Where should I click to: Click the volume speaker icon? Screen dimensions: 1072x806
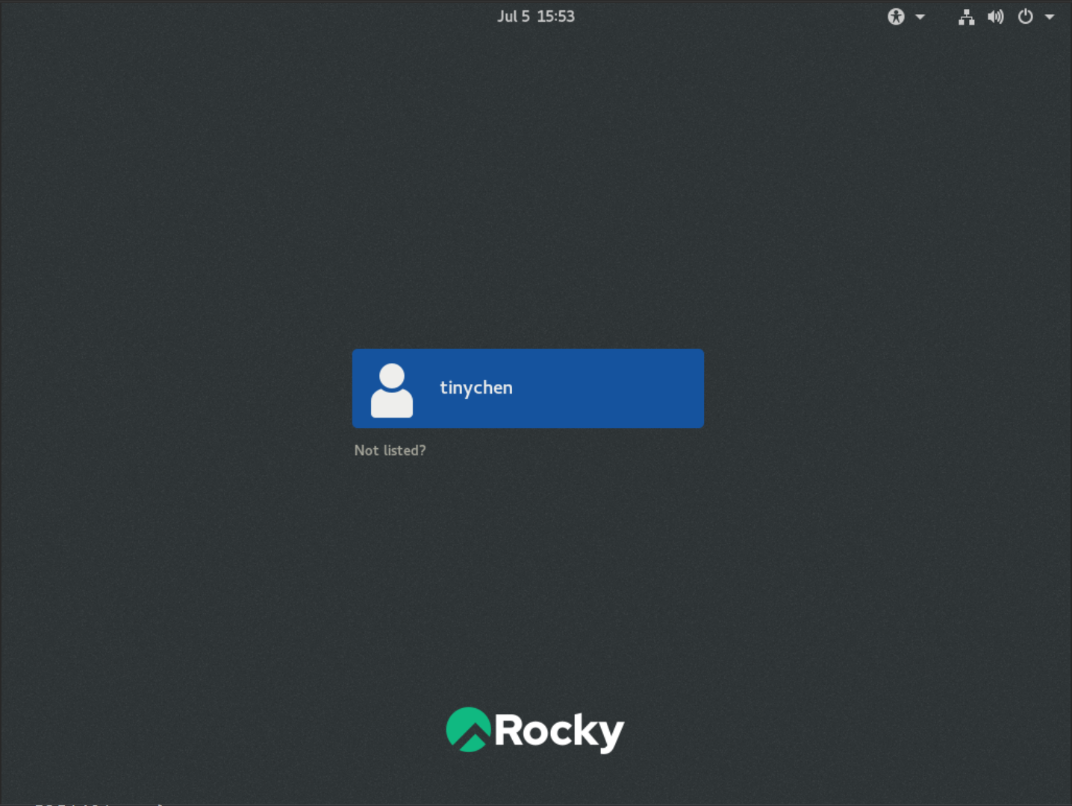click(996, 16)
